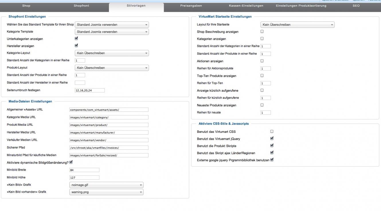Open the »Kein Bild vorhanden« Grafik dropdown
Viewport: 381px width, 211px height.
point(106,192)
